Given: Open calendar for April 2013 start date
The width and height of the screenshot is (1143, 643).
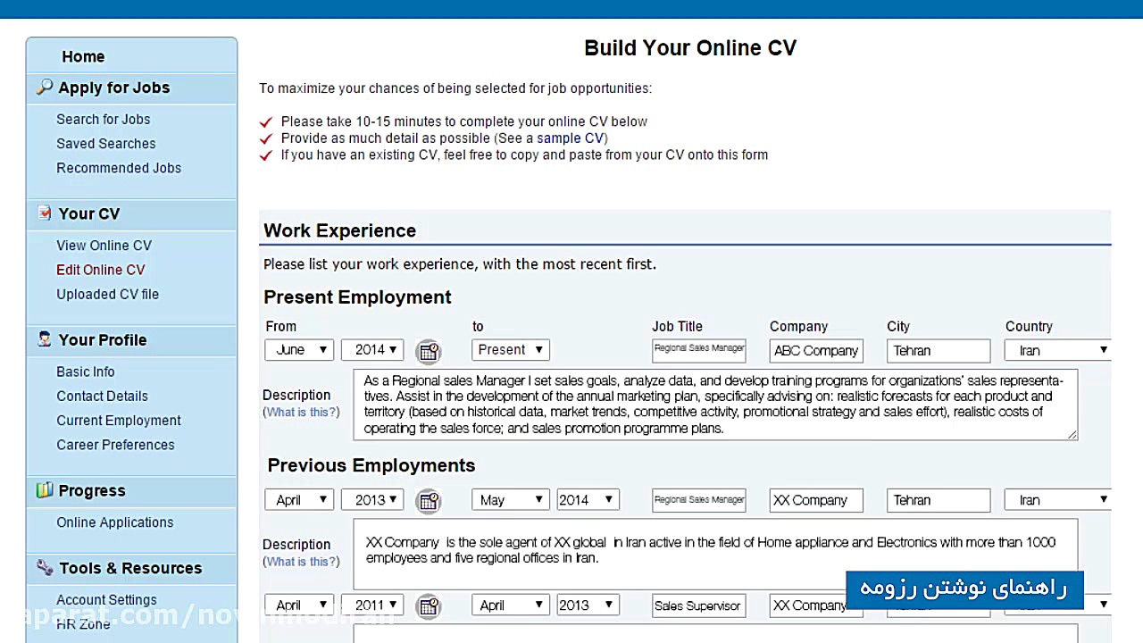Looking at the screenshot, I should tap(429, 501).
